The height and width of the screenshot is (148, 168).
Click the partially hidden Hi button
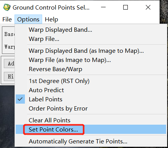click(x=9, y=76)
